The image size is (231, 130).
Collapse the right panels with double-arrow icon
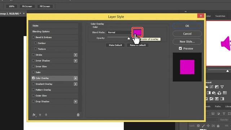click(186, 12)
